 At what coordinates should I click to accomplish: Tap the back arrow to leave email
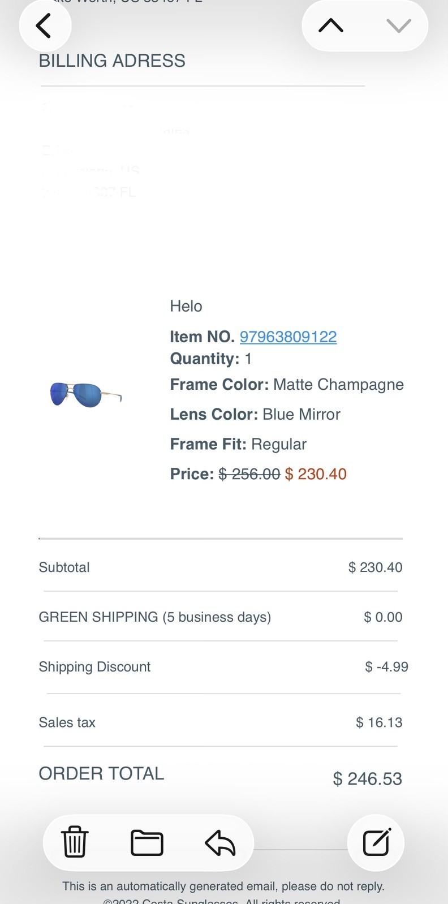tap(44, 26)
